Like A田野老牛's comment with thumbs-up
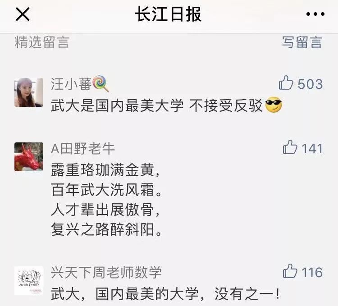The height and width of the screenshot is (306, 338). (290, 147)
